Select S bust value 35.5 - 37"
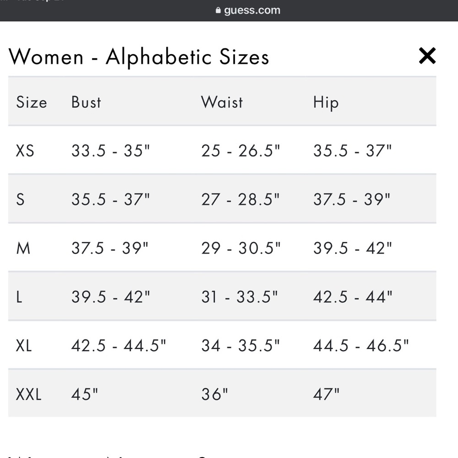This screenshot has width=458, height=458. (x=110, y=200)
